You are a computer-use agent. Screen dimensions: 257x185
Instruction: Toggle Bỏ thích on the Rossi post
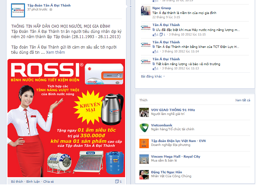pos(17,181)
